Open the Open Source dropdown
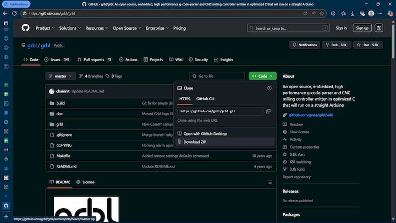396x223 pixels. (x=127, y=28)
